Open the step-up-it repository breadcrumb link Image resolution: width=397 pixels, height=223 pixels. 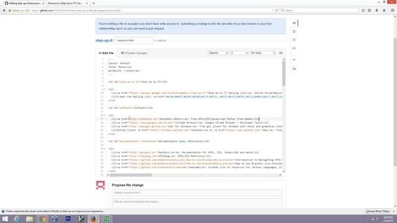(104, 40)
